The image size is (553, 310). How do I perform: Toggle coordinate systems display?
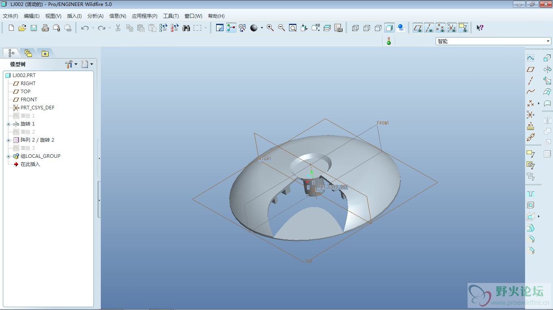click(452, 28)
